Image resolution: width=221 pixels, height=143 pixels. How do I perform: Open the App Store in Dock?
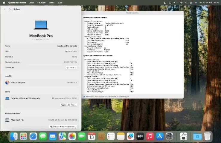tap(160, 136)
